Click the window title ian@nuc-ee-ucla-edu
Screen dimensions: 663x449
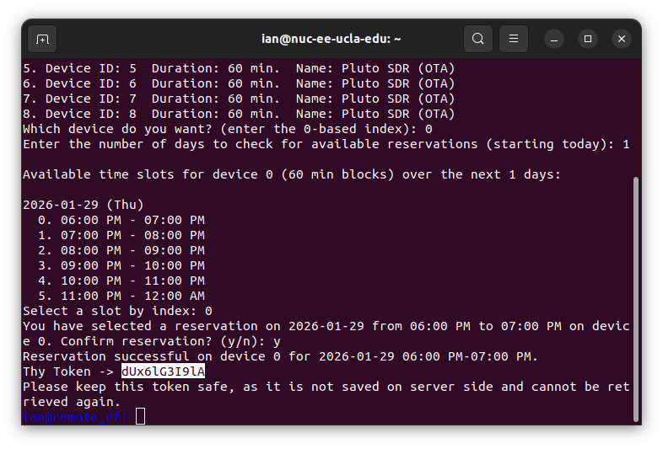pos(331,39)
